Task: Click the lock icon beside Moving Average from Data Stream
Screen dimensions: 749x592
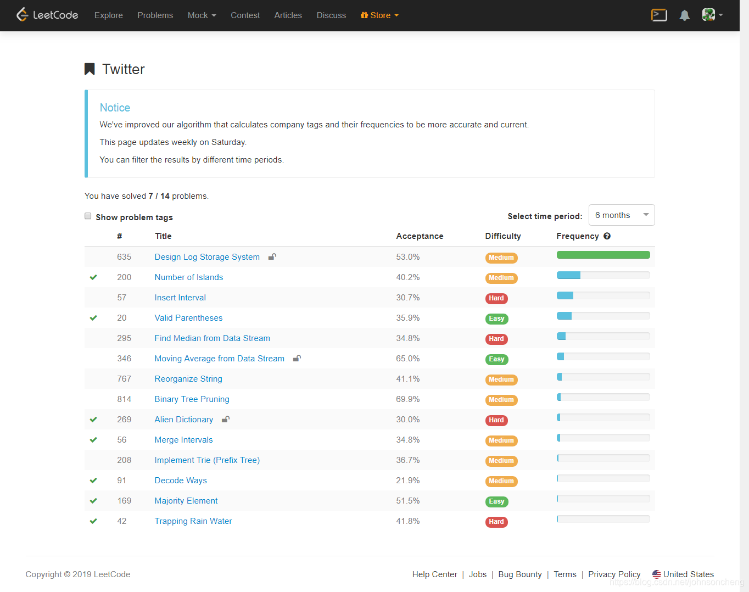Action: point(297,358)
